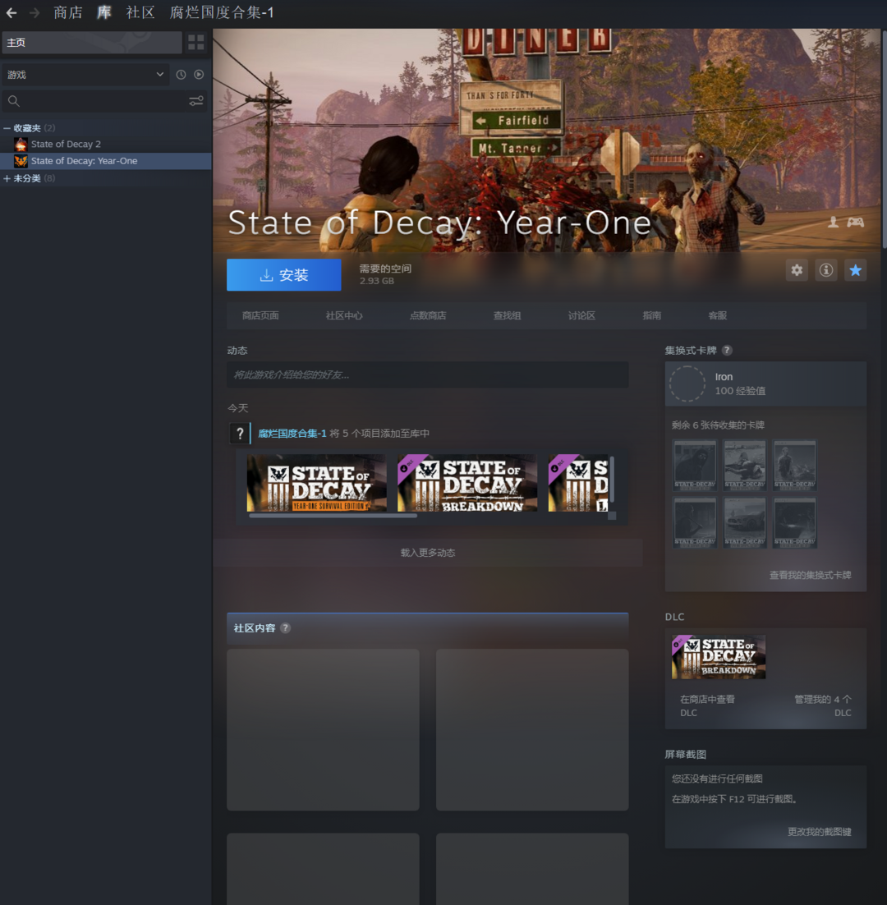Open the 腐烂国度合集-1 profile menu
The image size is (887, 905).
point(222,12)
